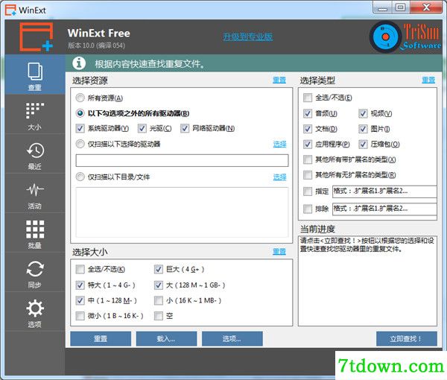Open the 查重 duplicate finder sidebar icon

click(35, 75)
